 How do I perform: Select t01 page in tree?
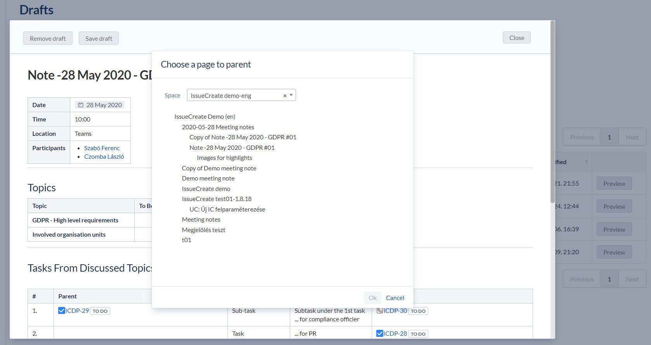[187, 240]
